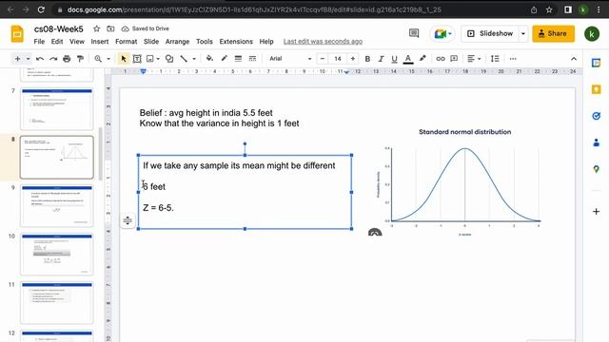
Task: Start the Slideshow
Action: pos(491,34)
